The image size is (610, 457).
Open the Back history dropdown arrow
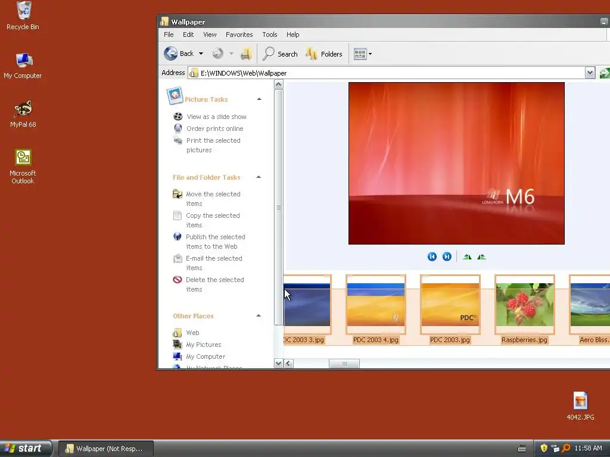201,54
